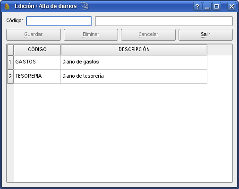Select row header number 2
Viewport: 239px width, 189px height.
coord(10,77)
